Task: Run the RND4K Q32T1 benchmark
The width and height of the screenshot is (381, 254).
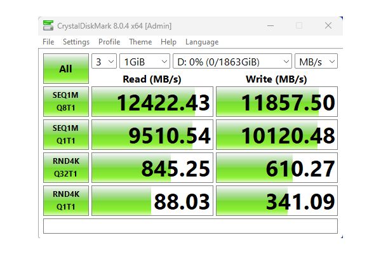Action: (65, 168)
